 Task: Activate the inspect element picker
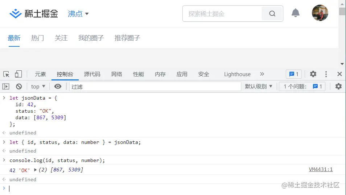[x=6, y=74]
